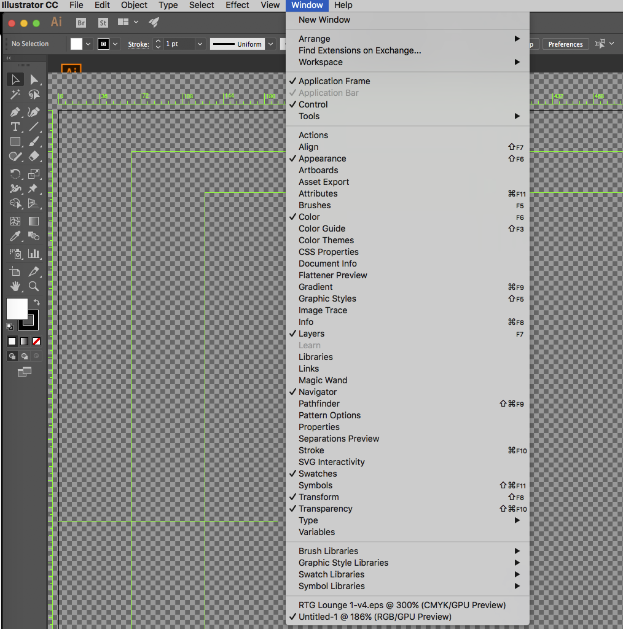Open the Effect menu
Viewport: 623px width, 629px height.
click(237, 5)
